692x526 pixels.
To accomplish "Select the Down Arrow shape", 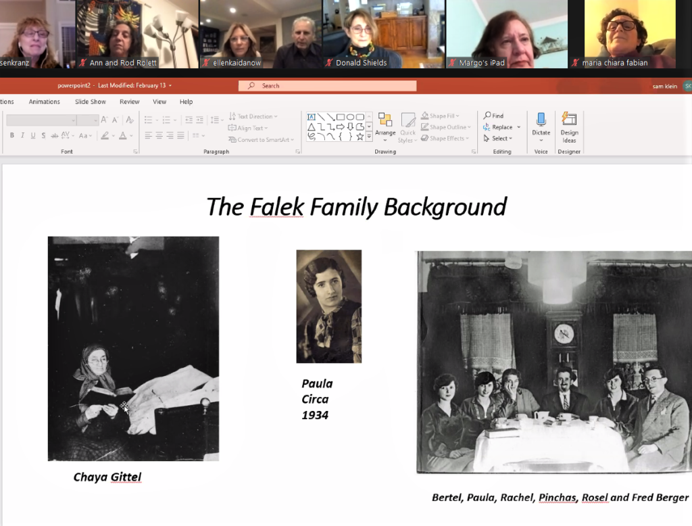I will [351, 126].
